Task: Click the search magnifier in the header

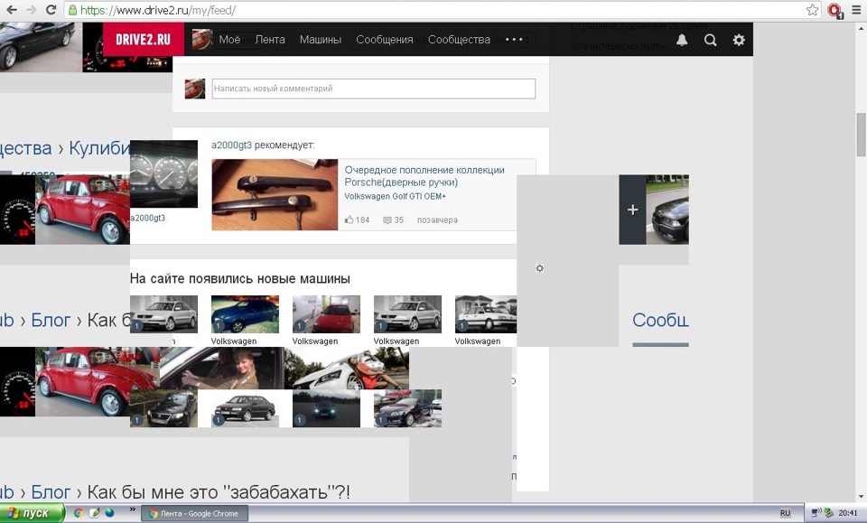Action: tap(711, 40)
